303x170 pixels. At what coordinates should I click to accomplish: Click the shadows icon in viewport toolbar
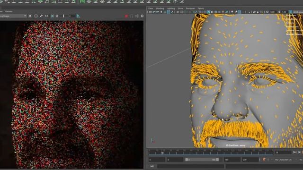click(x=227, y=12)
